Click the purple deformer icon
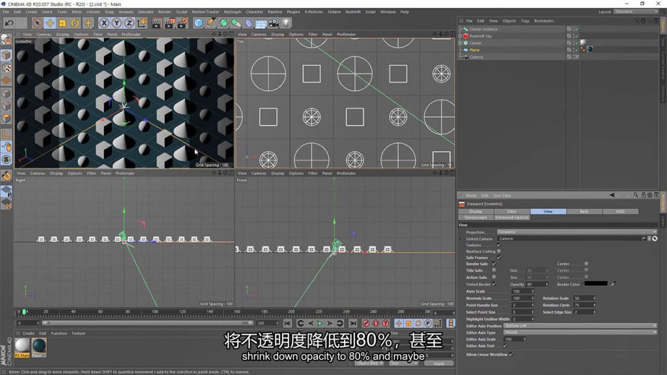 coord(249,23)
